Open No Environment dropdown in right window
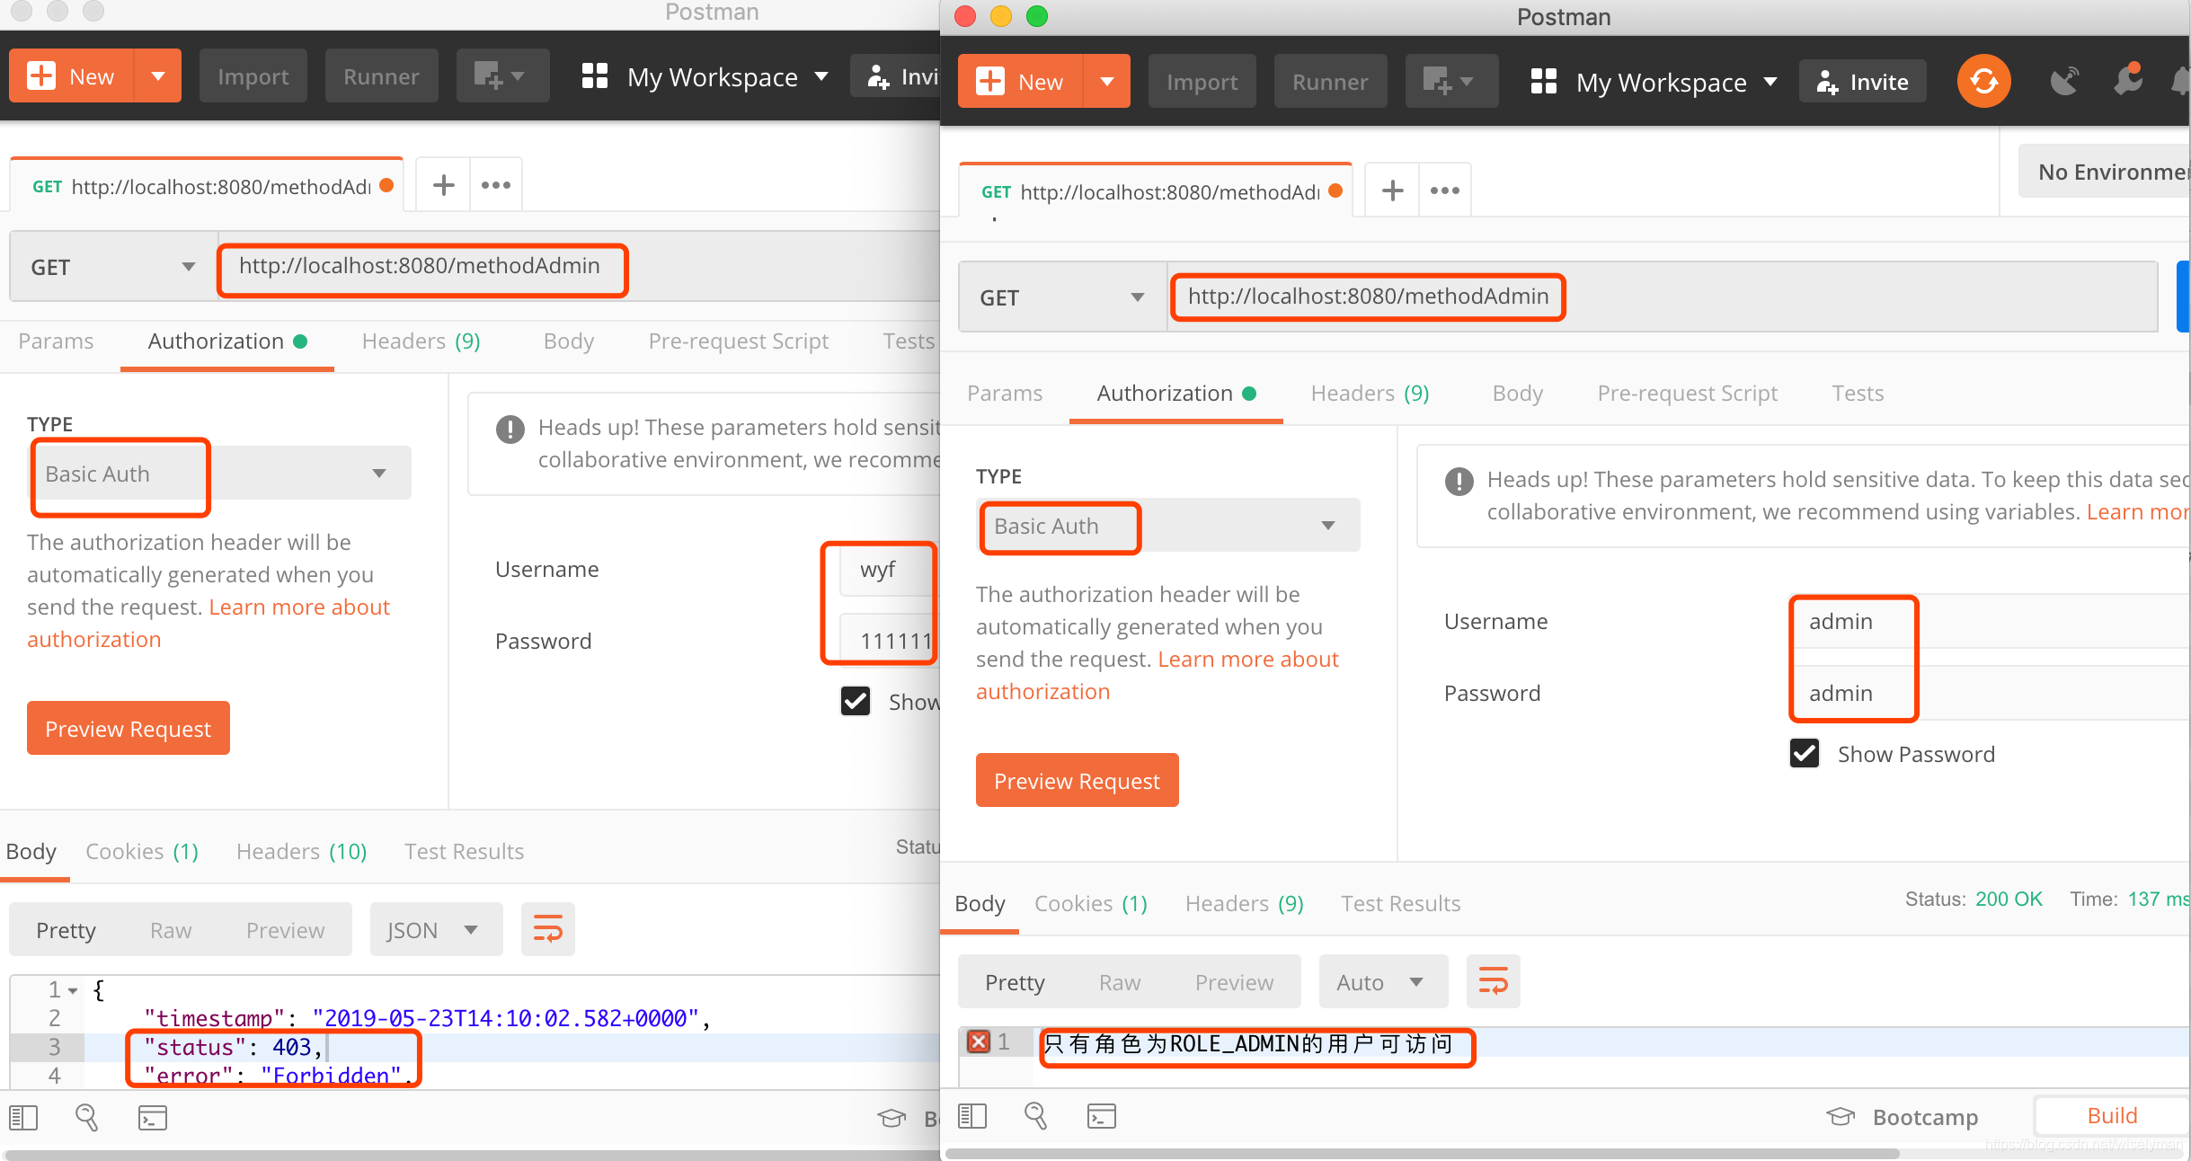Viewport: 2191px width, 1161px height. [2105, 171]
